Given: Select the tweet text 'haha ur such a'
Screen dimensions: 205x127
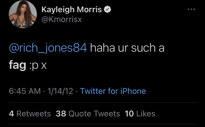Looking at the screenshot, I should 127,48.
